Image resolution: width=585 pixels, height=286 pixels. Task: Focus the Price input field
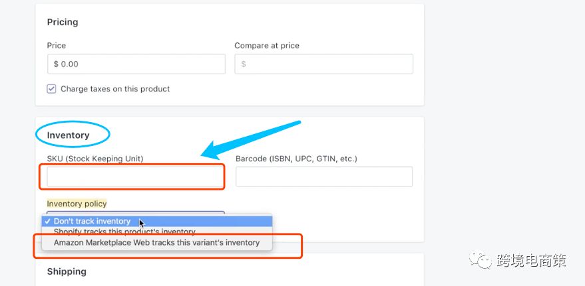point(136,64)
